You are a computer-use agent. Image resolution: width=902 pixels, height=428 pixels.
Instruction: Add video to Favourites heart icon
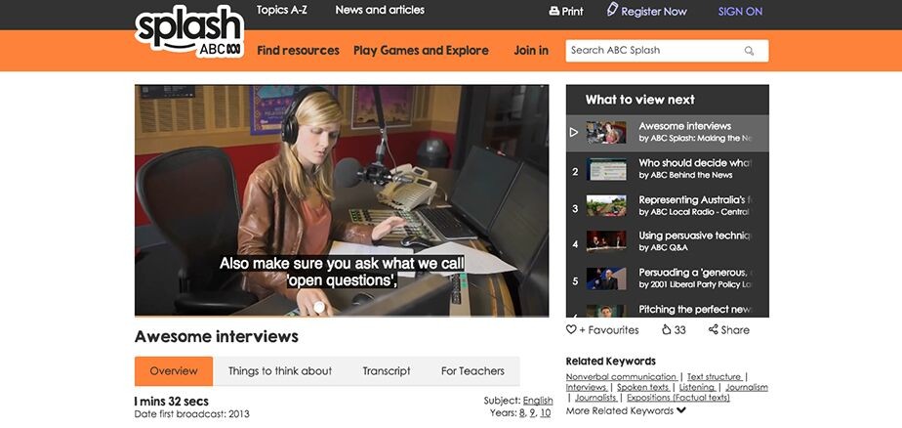point(572,330)
